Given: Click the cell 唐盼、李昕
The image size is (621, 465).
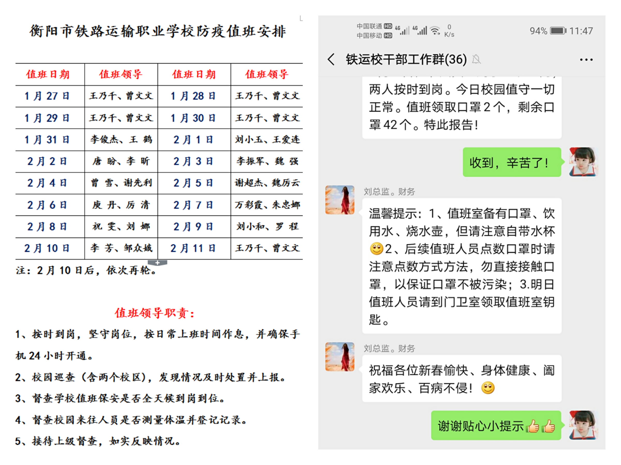Looking at the screenshot, I should (x=121, y=161).
